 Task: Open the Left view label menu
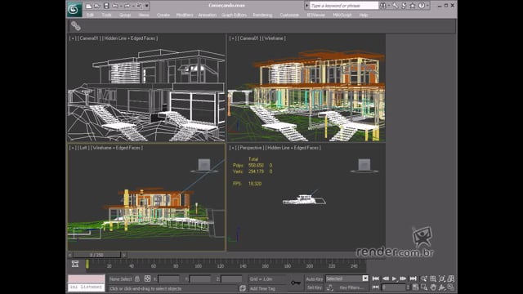83,148
